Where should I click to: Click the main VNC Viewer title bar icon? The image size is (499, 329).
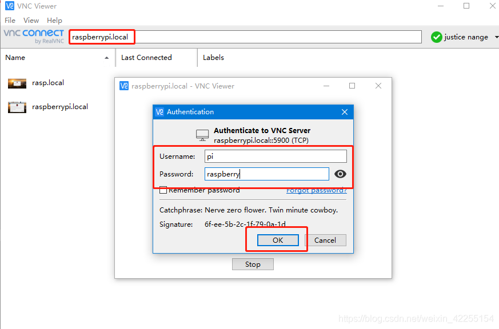pyautogui.click(x=10, y=6)
